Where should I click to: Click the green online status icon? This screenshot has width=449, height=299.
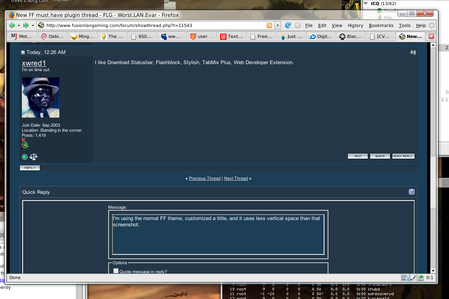pos(25,157)
